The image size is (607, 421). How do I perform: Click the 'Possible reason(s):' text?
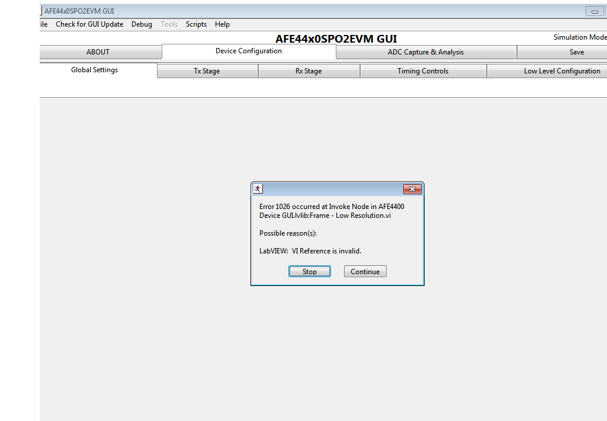pyautogui.click(x=288, y=233)
